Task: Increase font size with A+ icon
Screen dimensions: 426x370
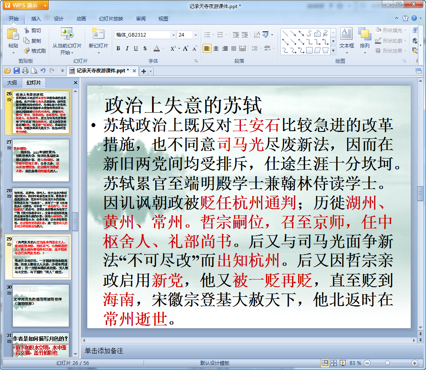Action: click(185, 49)
